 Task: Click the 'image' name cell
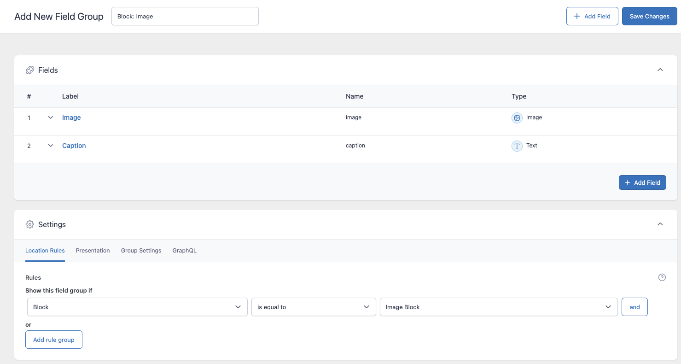tap(354, 117)
